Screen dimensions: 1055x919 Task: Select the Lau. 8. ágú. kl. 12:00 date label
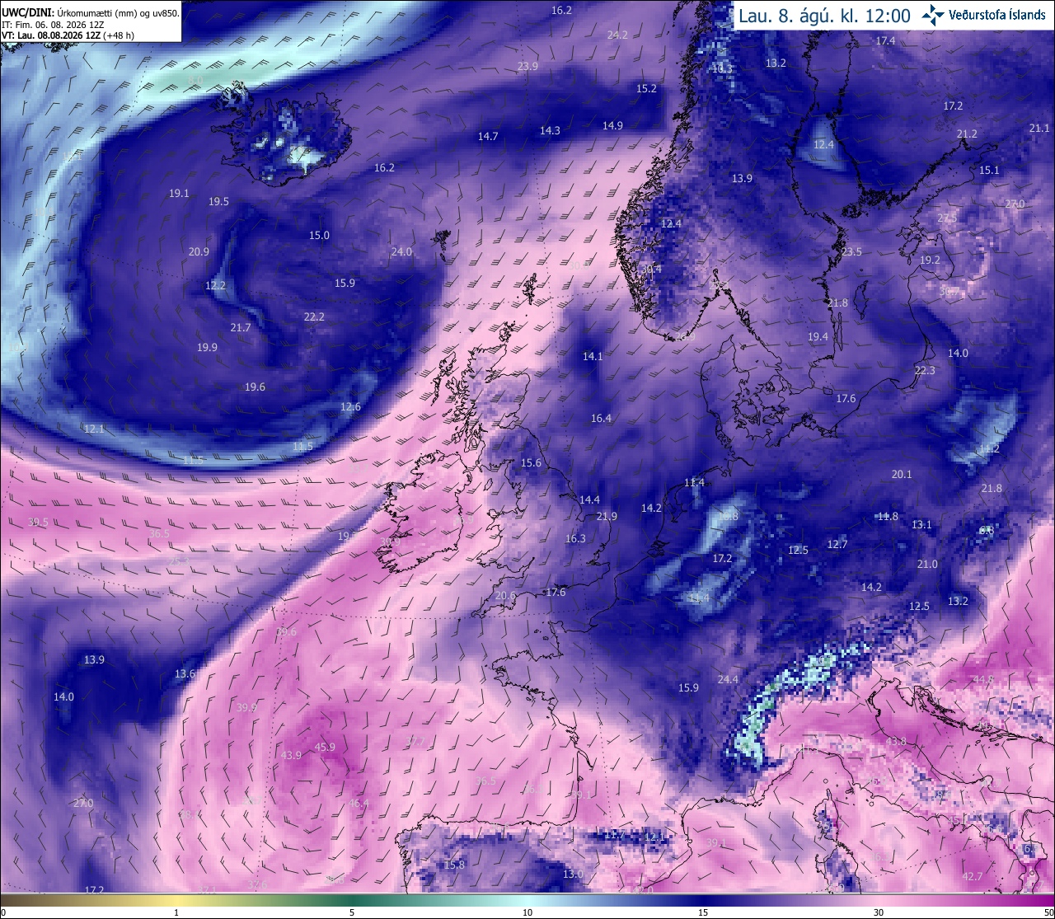tap(824, 16)
